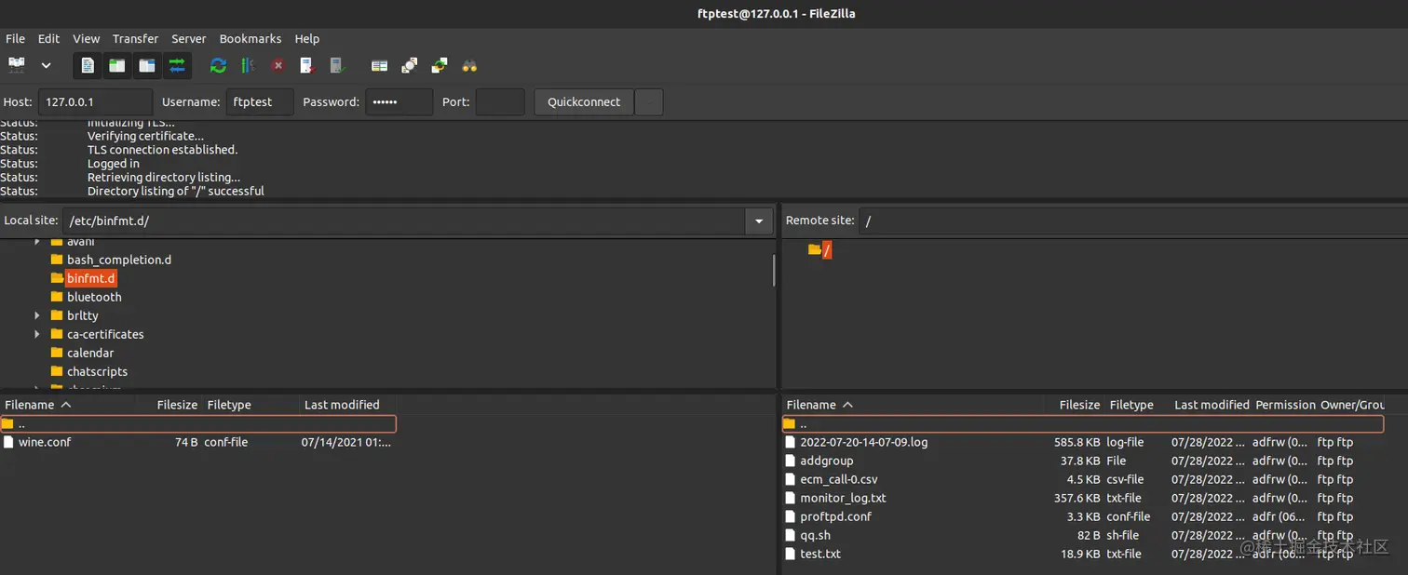This screenshot has height=575, width=1408.
Task: Toggle processing of the transfer queue
Action: point(248,65)
